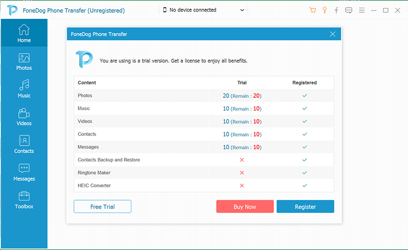Click the trial version notice text

(x=173, y=61)
